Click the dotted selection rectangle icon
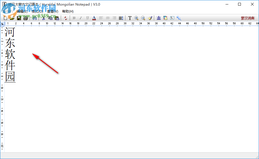Screen dimensions: 259x159 click(172, 18)
